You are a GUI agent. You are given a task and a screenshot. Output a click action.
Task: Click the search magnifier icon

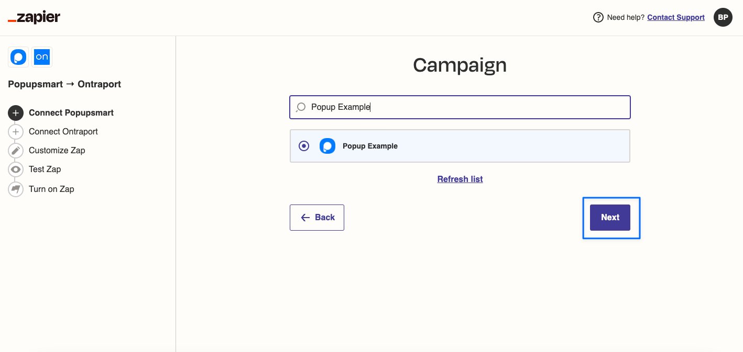pyautogui.click(x=301, y=107)
